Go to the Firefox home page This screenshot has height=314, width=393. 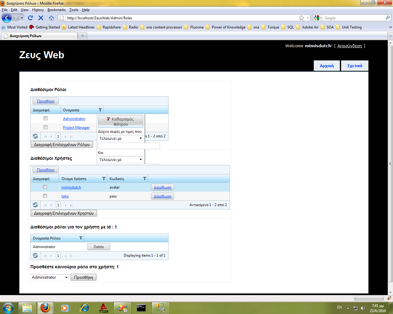(x=51, y=18)
